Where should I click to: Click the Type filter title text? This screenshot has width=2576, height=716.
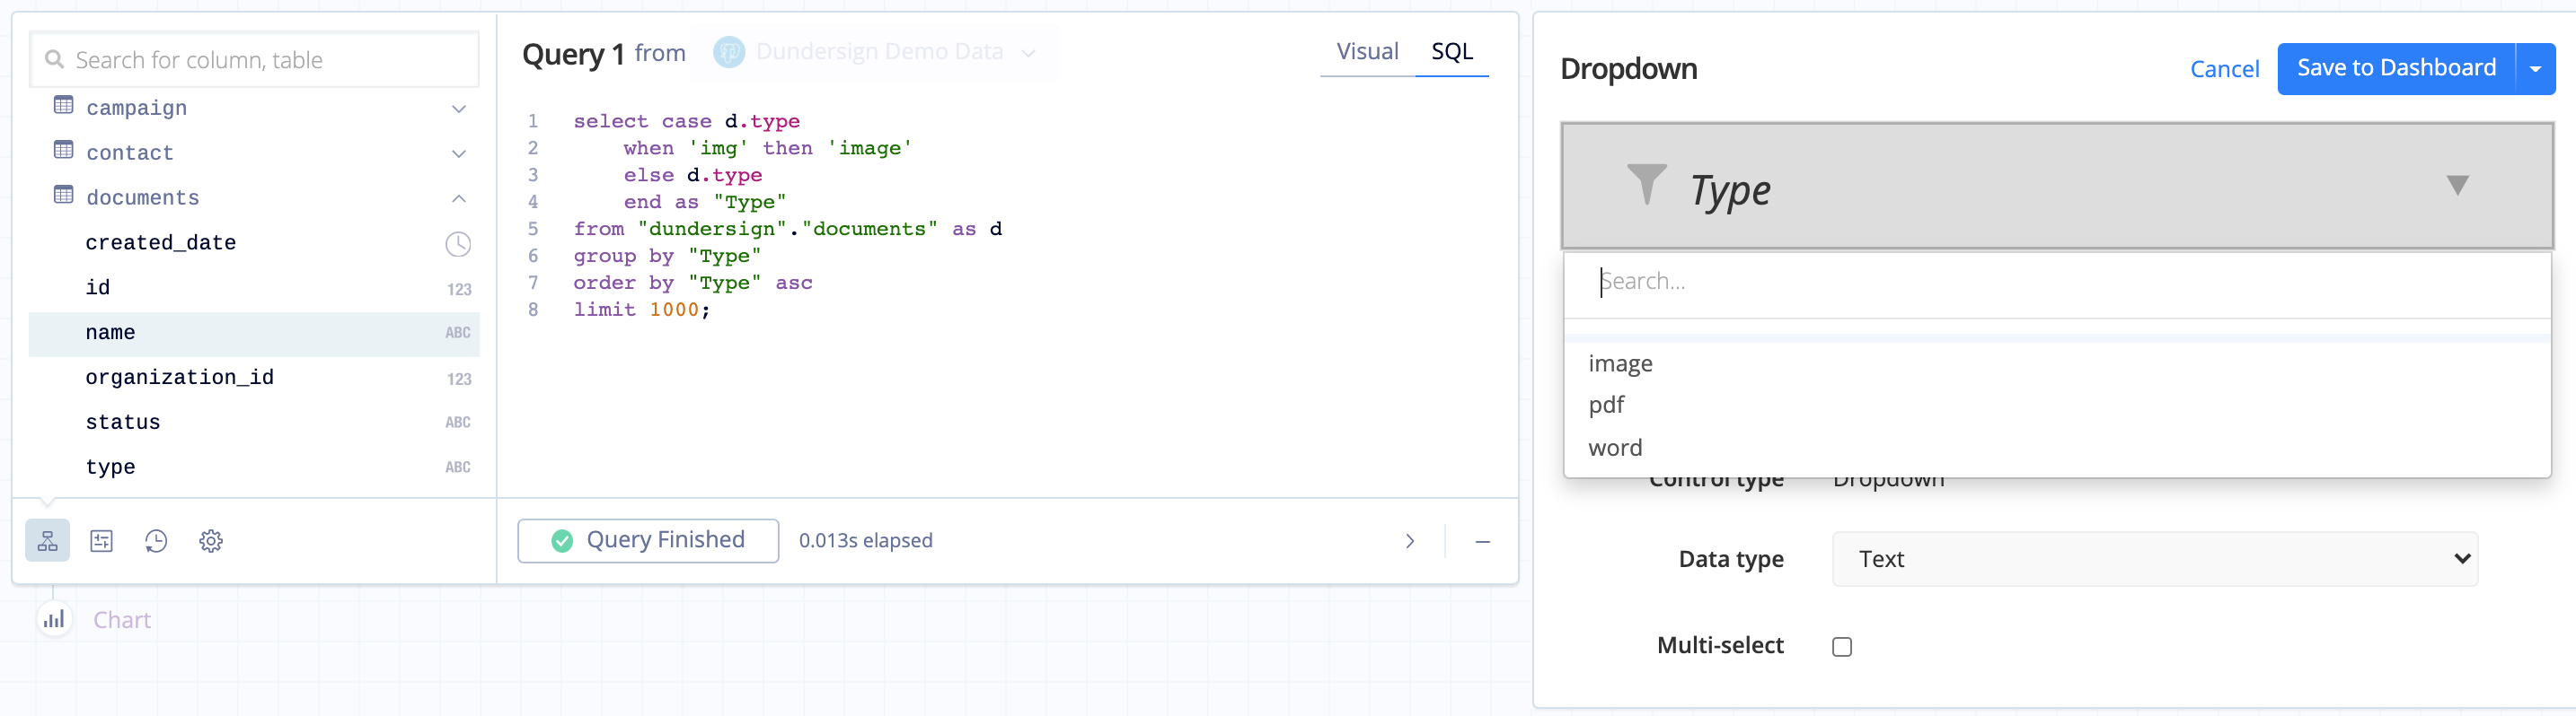coord(1730,189)
